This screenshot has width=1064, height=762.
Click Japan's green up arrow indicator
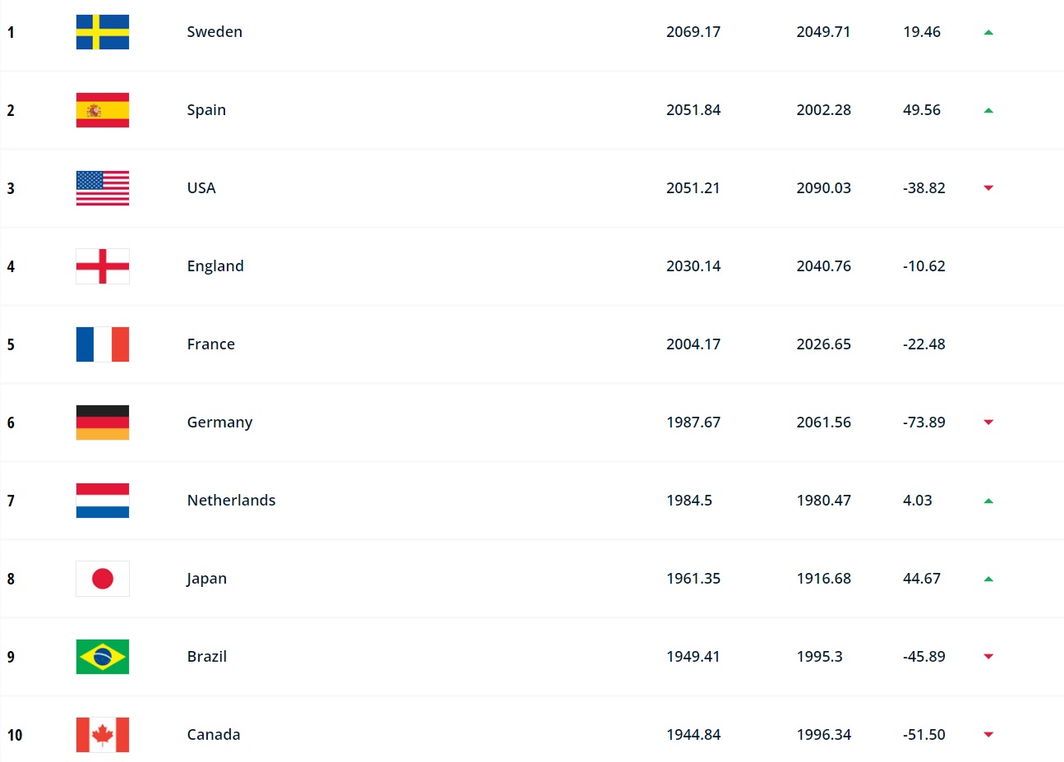[988, 579]
